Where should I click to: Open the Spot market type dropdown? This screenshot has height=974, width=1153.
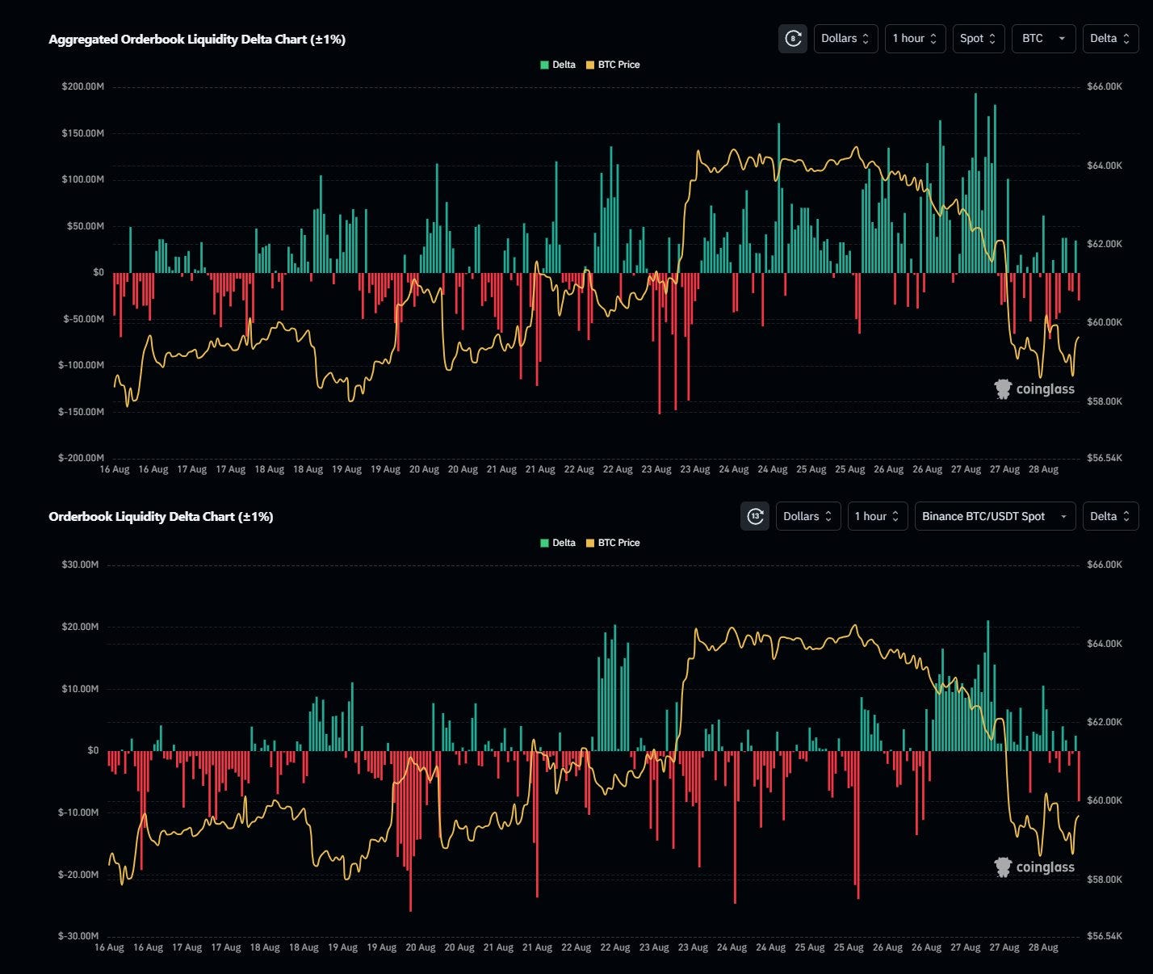pyautogui.click(x=979, y=39)
